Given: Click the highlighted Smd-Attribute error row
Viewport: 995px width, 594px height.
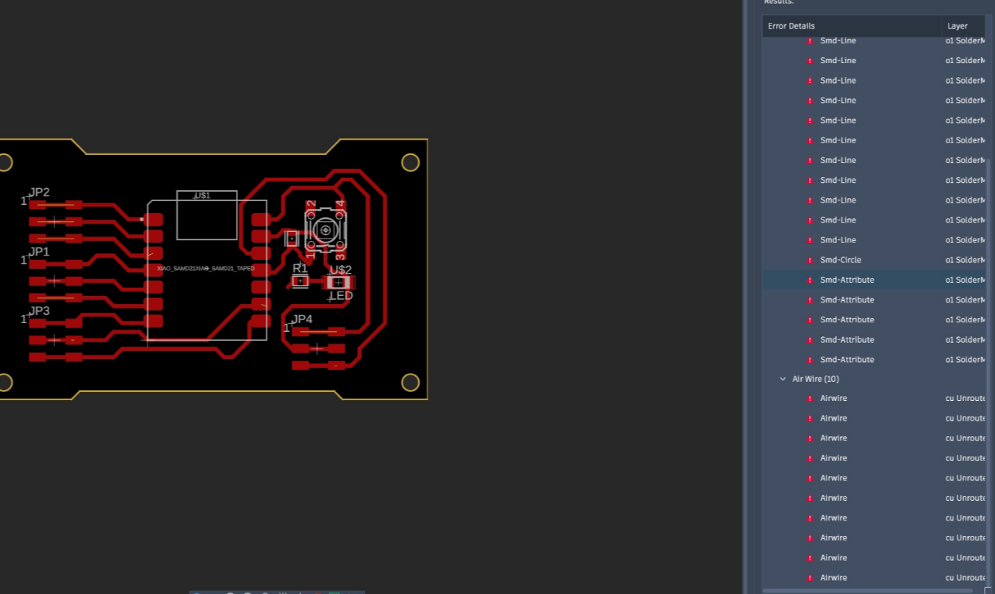Looking at the screenshot, I should [x=873, y=280].
